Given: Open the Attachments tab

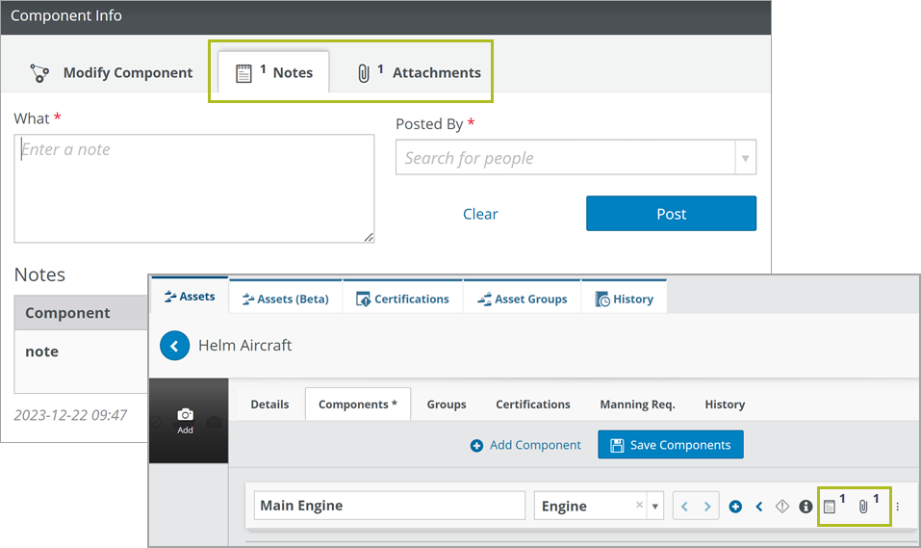Looking at the screenshot, I should 419,73.
